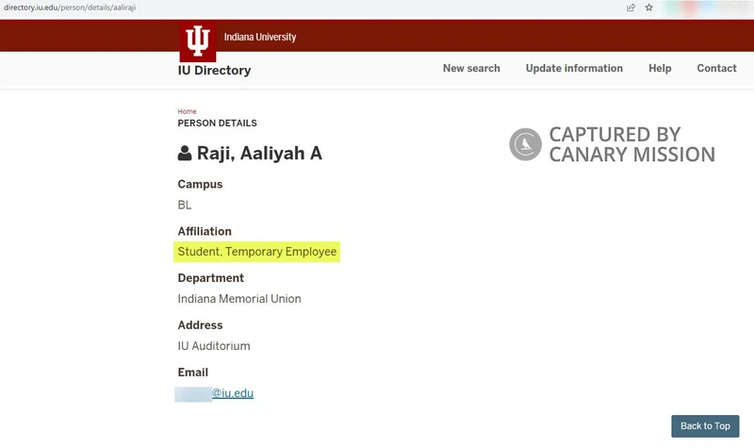Viewport: 754px width, 447px height.
Task: Open the Contact navigation item
Action: 716,68
